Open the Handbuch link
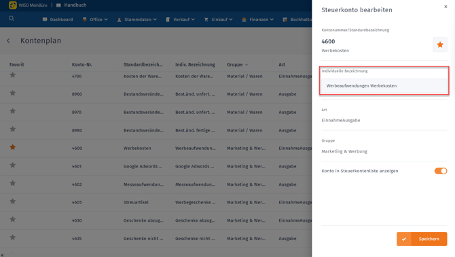 click(x=75, y=5)
